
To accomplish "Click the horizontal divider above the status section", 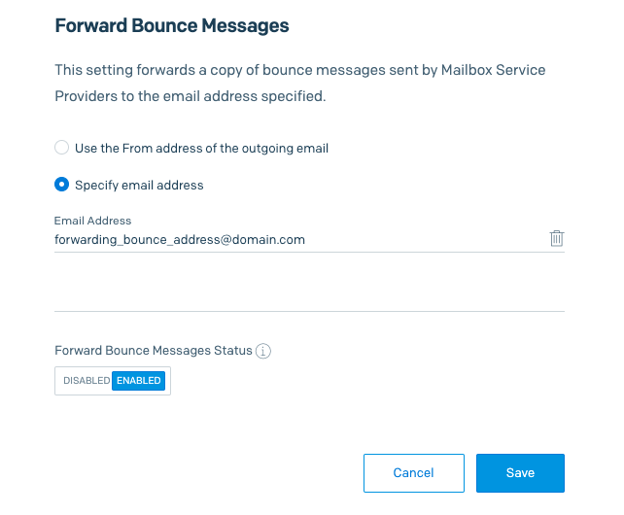I will point(309,311).
